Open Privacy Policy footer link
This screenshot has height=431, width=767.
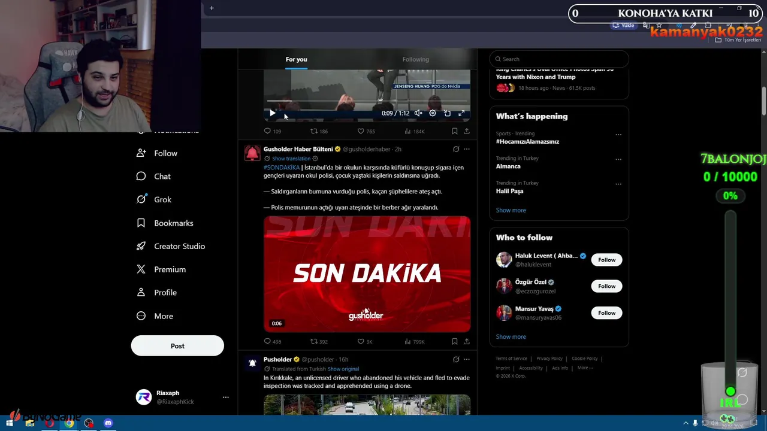coord(549,359)
